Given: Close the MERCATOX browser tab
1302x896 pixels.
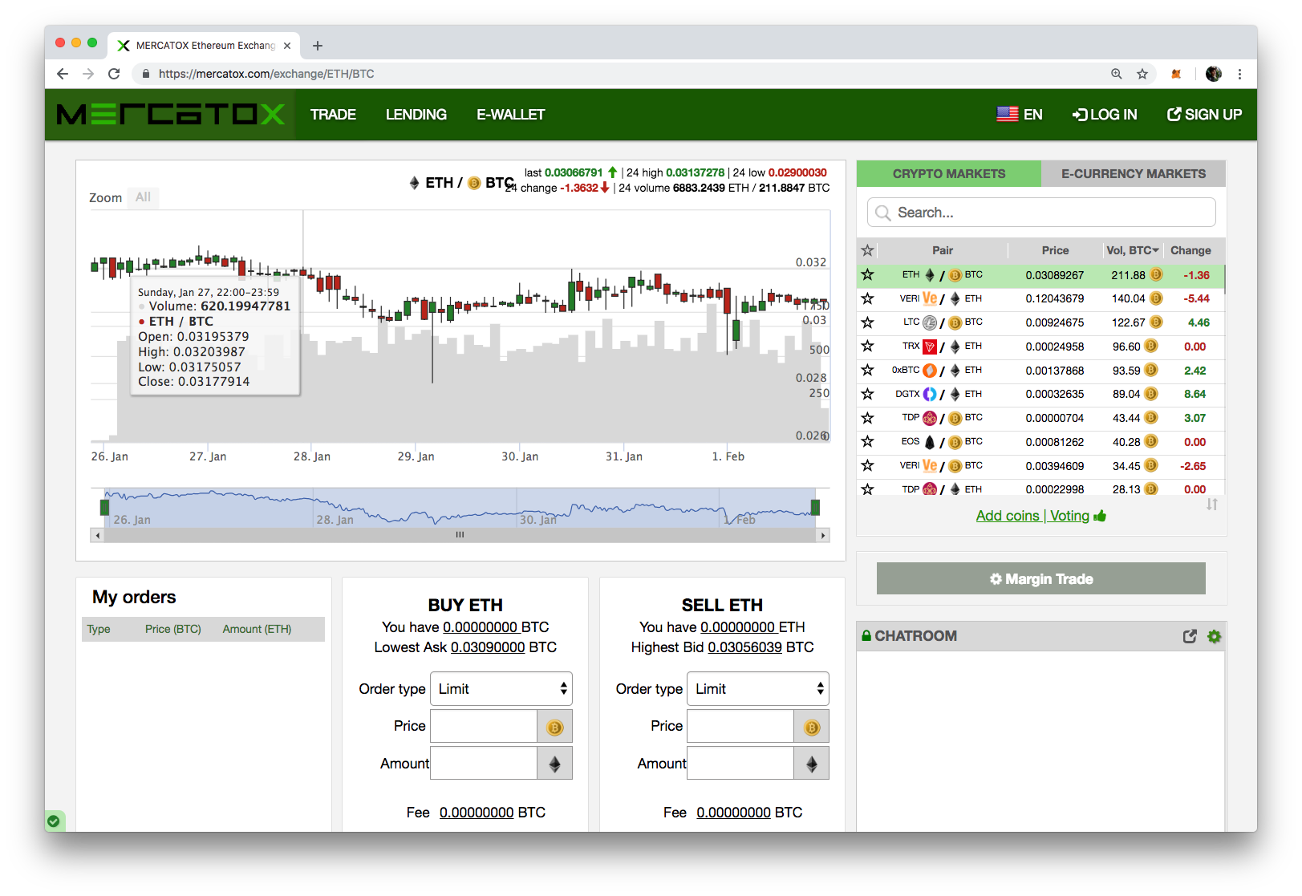Looking at the screenshot, I should (x=287, y=46).
